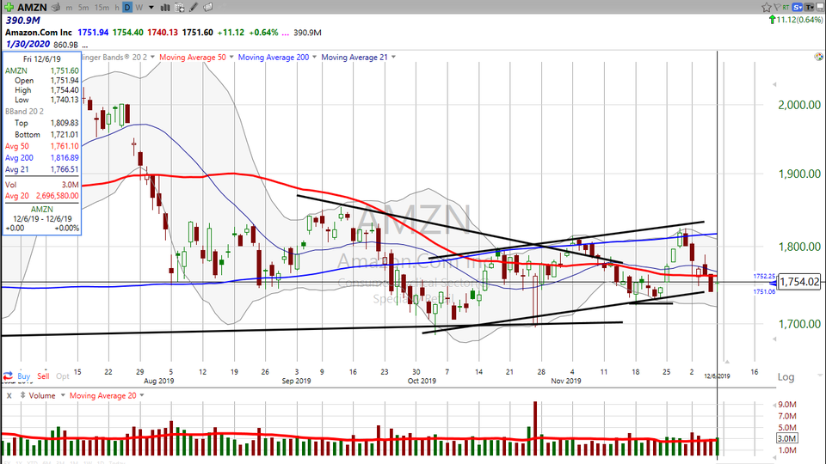Open Moving Average 21 dropdown arrow
Screen dimensions: 826x464
point(393,57)
